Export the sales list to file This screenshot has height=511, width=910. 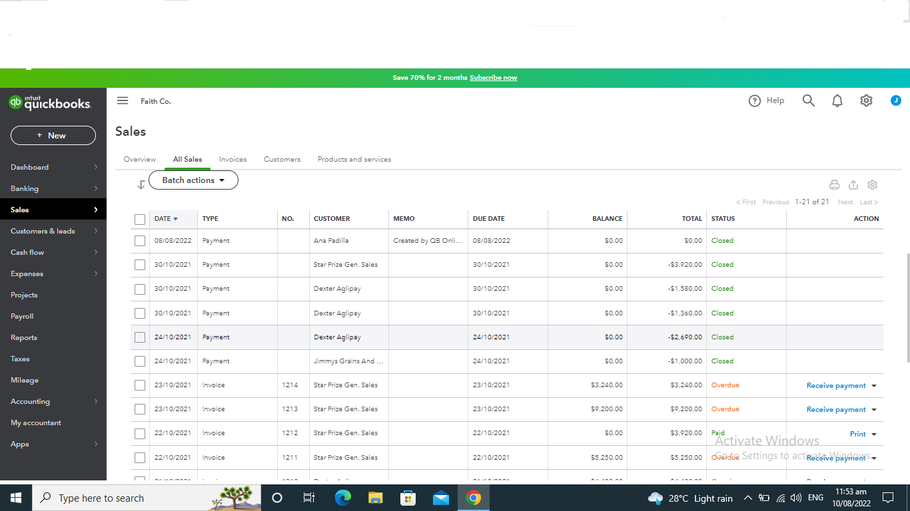pos(853,185)
